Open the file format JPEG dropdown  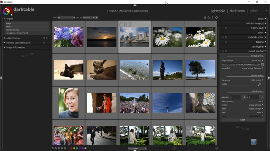242,80
